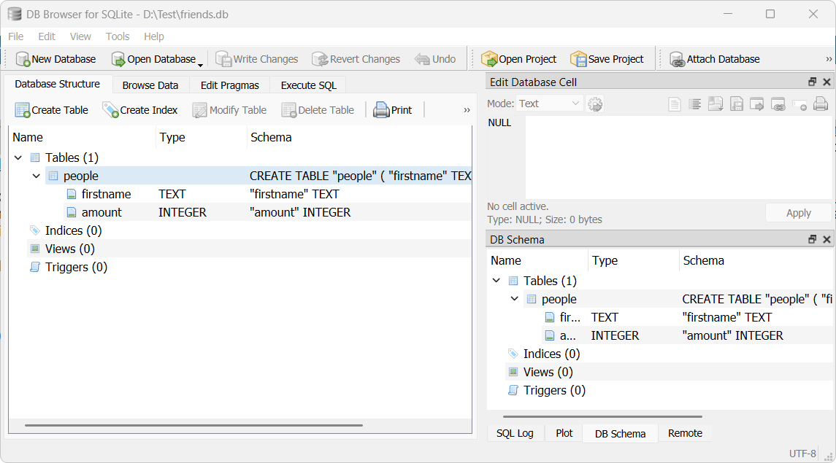Click the Modify Table button

pos(229,110)
